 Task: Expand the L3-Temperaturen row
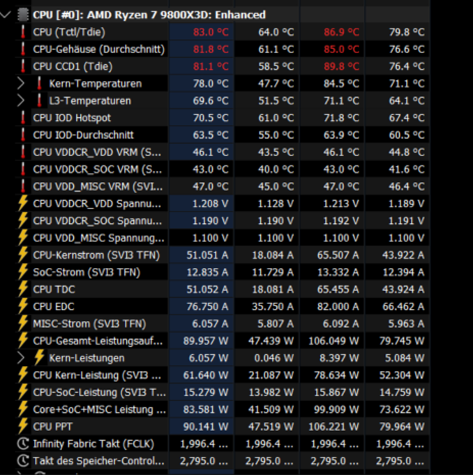[x=21, y=100]
